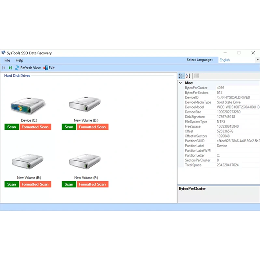Click the New Volume (E:) label
The width and height of the screenshot is (260, 260).
point(29,177)
